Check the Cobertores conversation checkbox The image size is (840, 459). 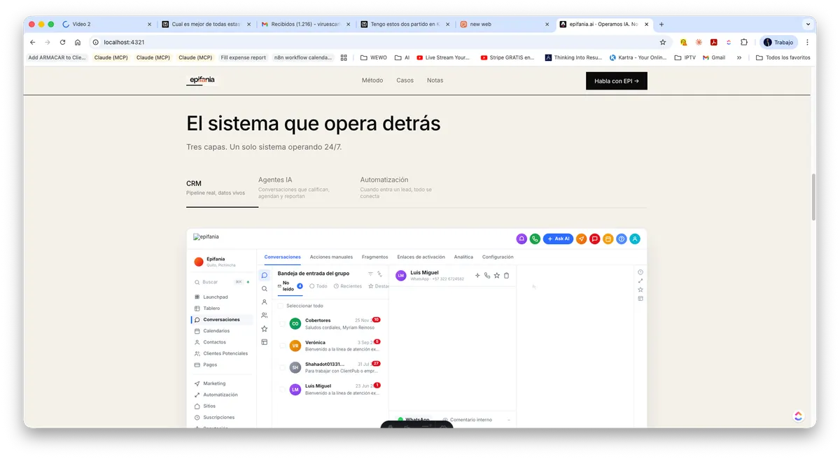(x=283, y=324)
